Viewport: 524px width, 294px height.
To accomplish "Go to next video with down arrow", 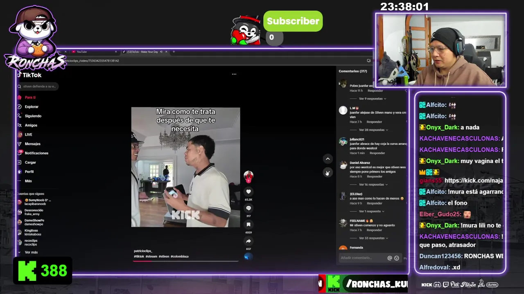I will [327, 173].
